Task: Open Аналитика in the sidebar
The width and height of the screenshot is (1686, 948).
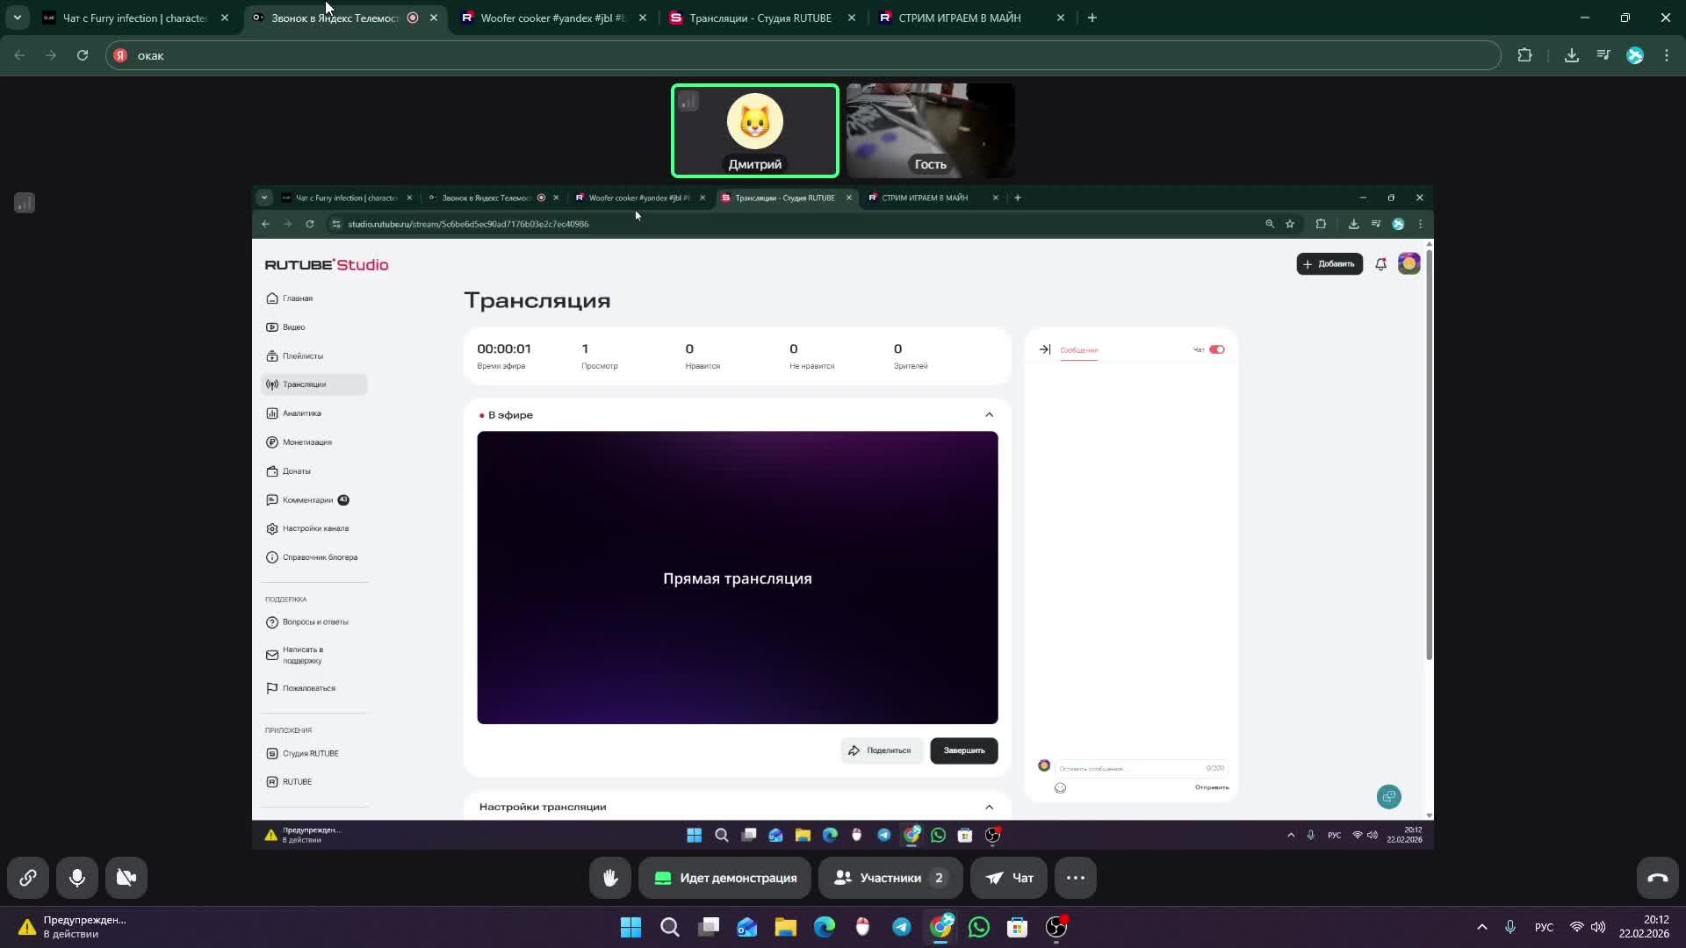Action: [301, 413]
